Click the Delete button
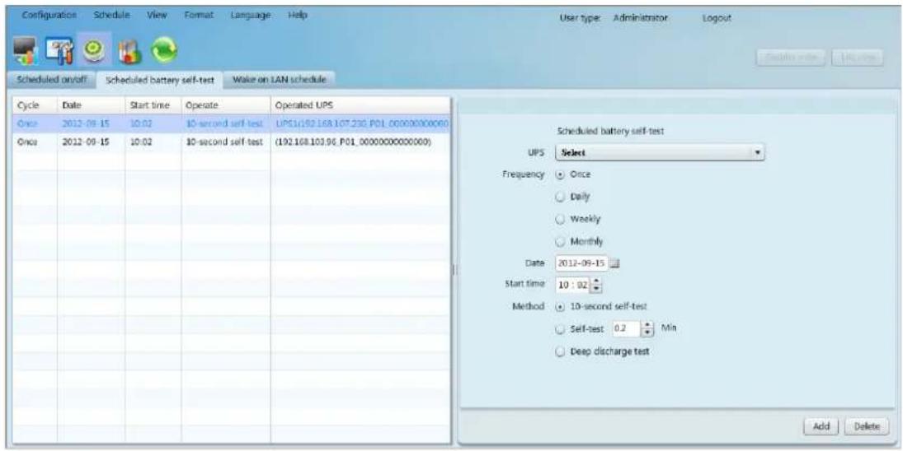Viewport: 903px width, 451px height. click(868, 426)
